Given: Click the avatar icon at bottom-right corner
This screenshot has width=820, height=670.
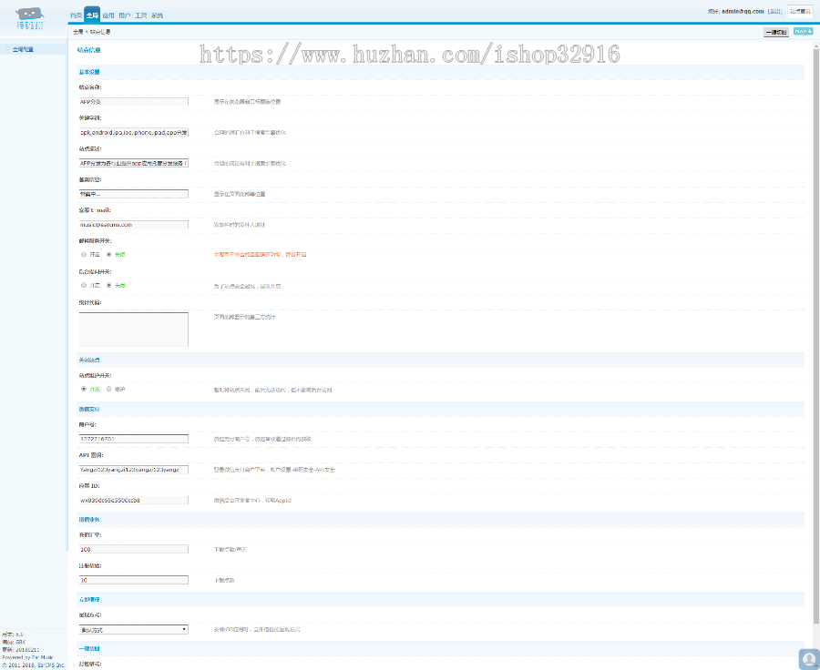Looking at the screenshot, I should [x=809, y=659].
